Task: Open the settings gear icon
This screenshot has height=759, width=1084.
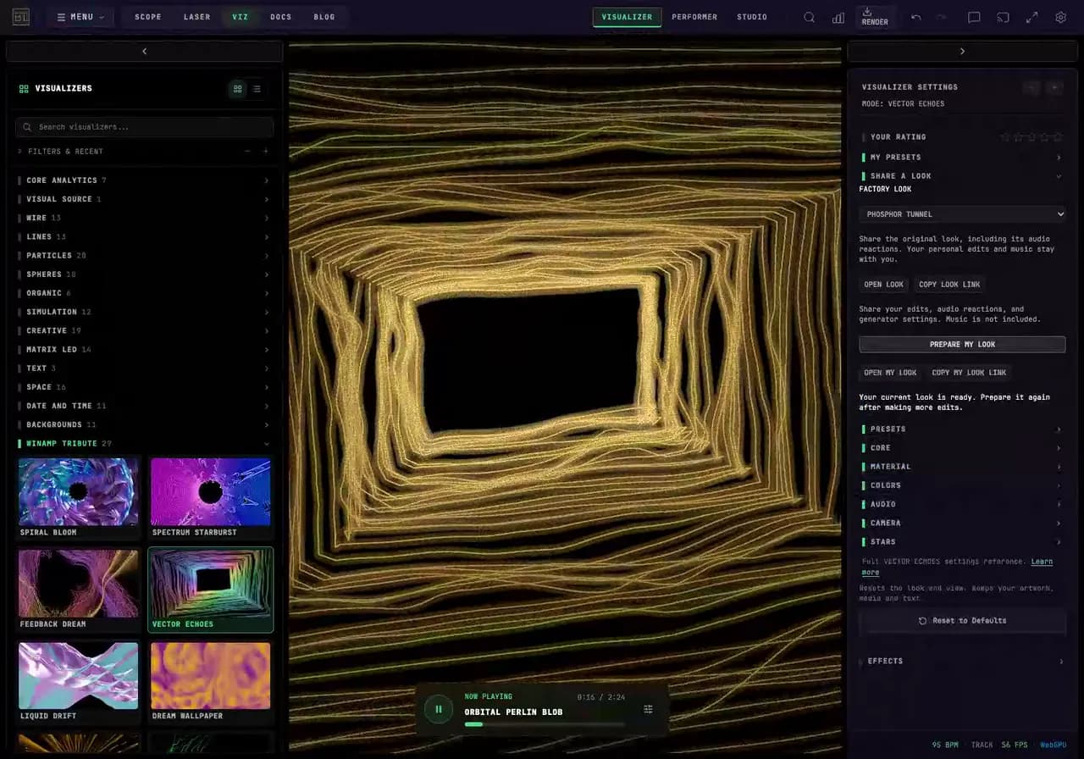Action: [1060, 17]
